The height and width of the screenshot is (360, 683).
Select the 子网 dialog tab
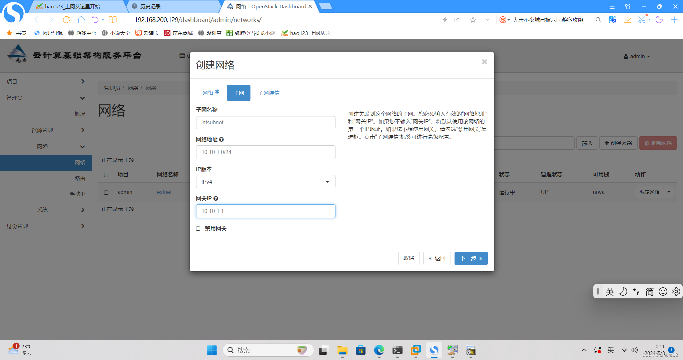click(x=238, y=93)
